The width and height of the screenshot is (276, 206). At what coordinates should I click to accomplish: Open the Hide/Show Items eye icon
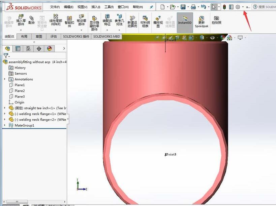pyautogui.click(x=213, y=38)
